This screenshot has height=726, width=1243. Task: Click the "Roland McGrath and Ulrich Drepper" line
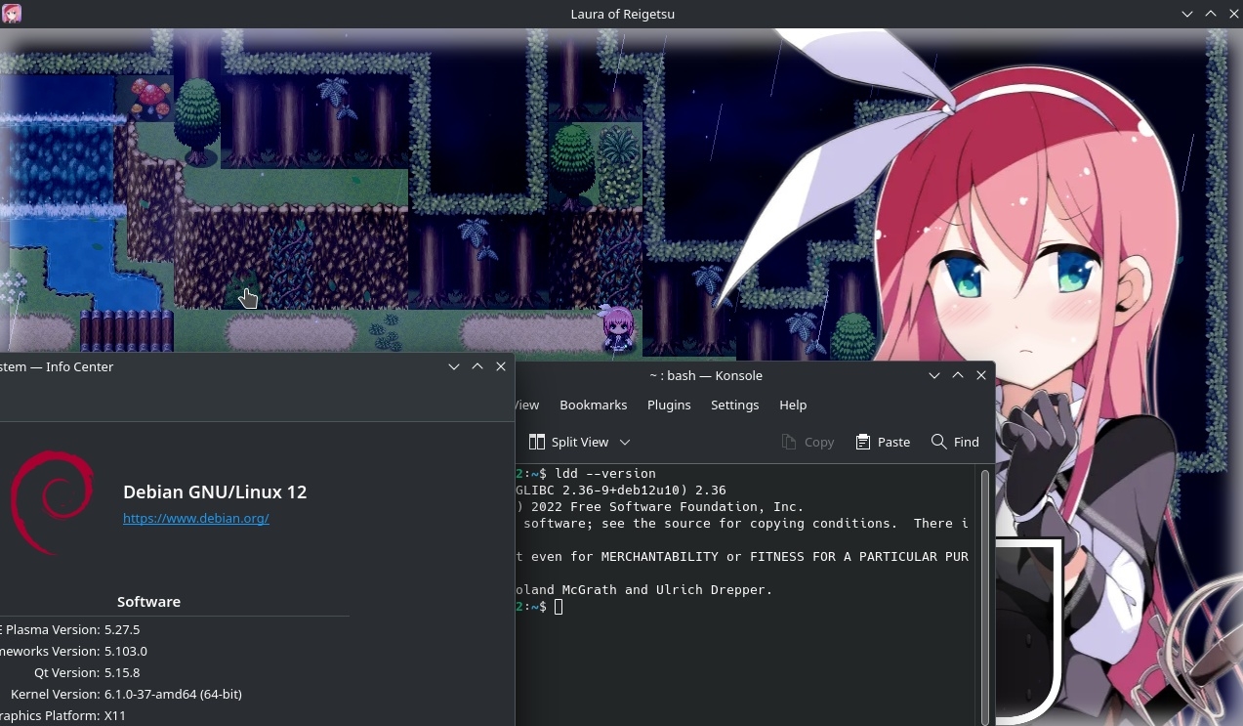[644, 590]
